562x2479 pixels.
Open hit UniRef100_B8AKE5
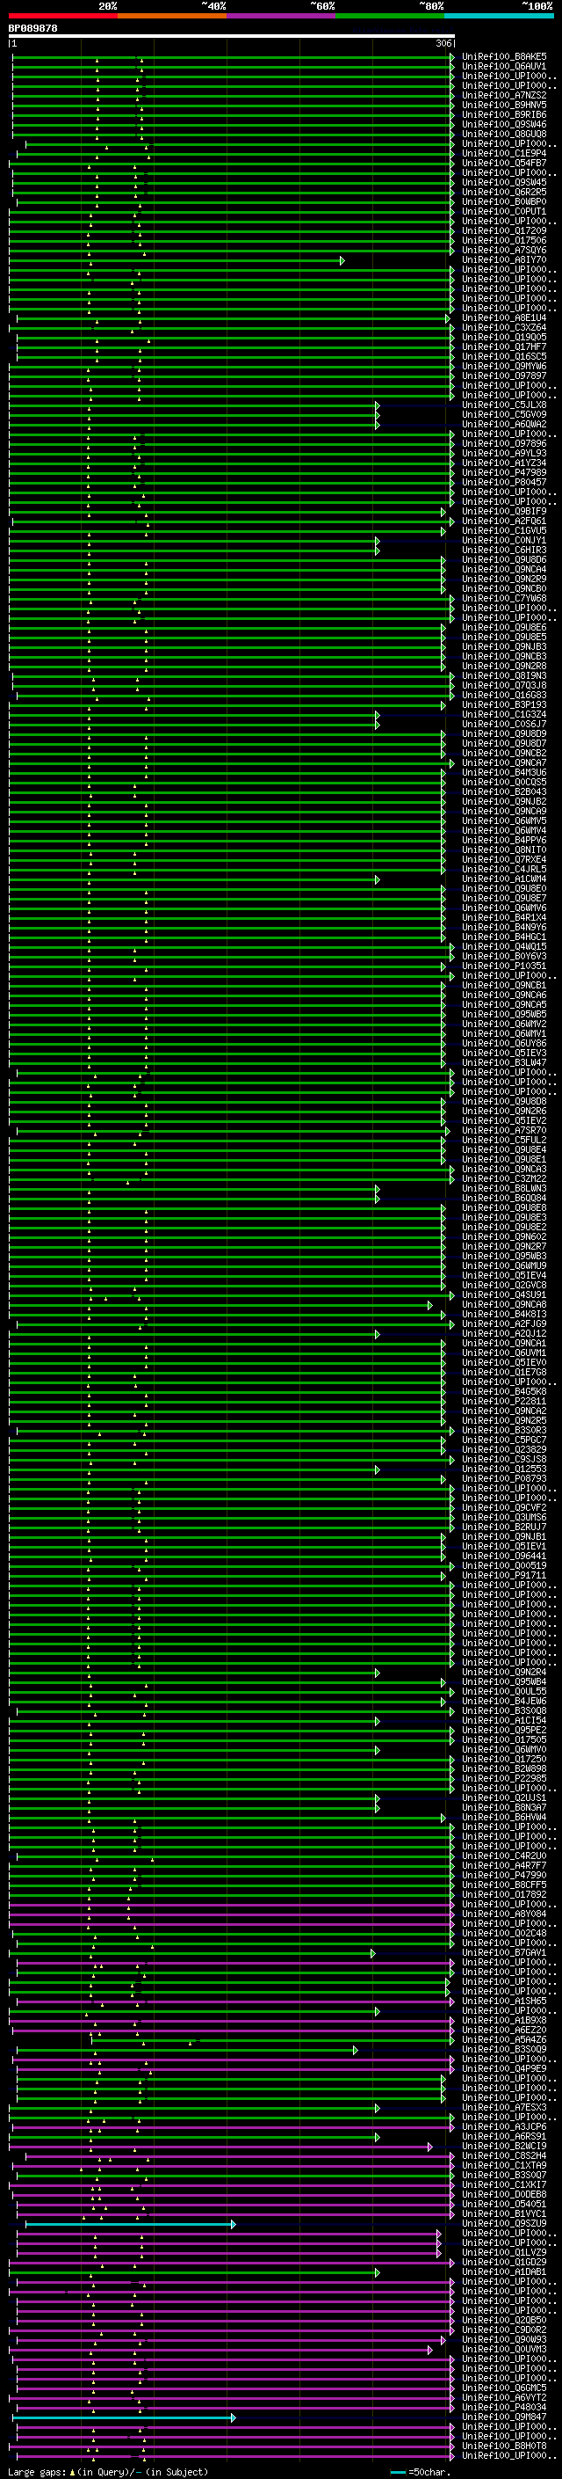504,57
